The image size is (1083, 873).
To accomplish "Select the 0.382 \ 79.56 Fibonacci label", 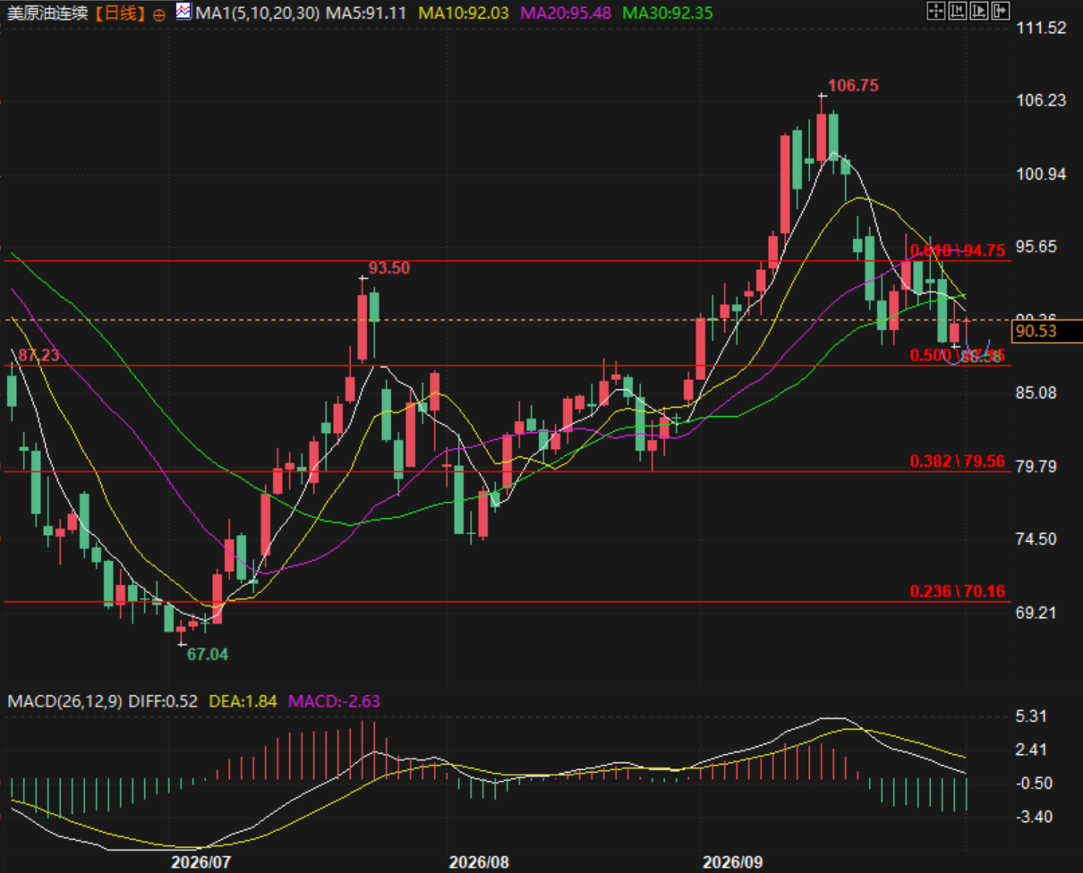I will [x=958, y=462].
